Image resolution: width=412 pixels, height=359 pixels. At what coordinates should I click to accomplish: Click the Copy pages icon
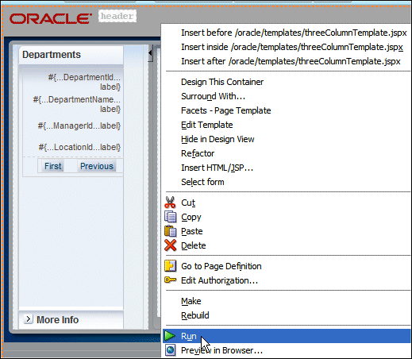[x=170, y=217]
